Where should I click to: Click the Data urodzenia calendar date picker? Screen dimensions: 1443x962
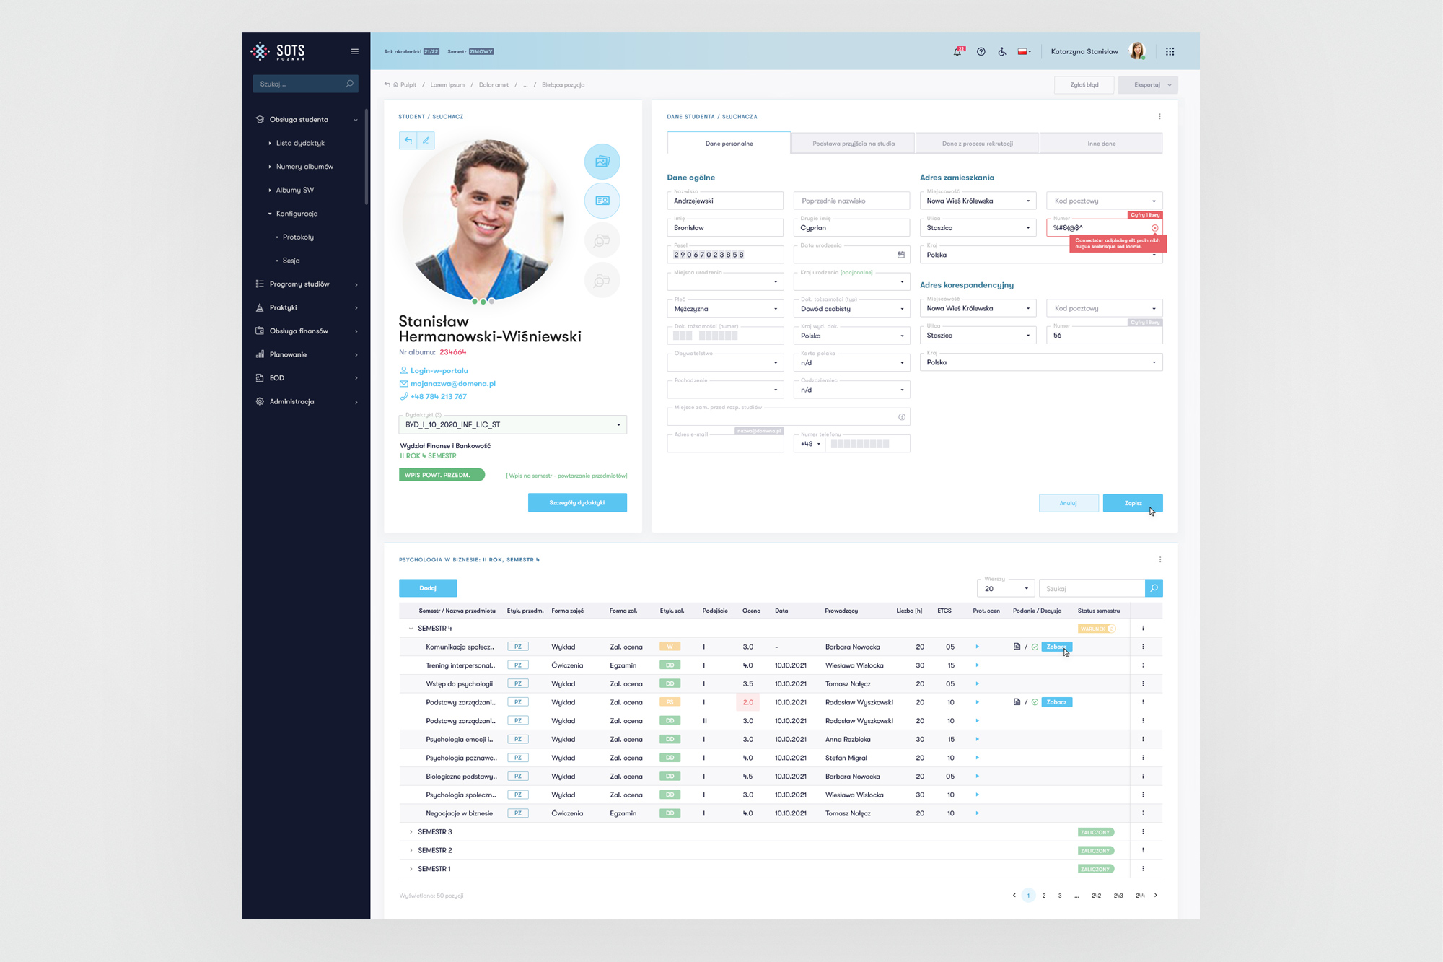(x=901, y=255)
